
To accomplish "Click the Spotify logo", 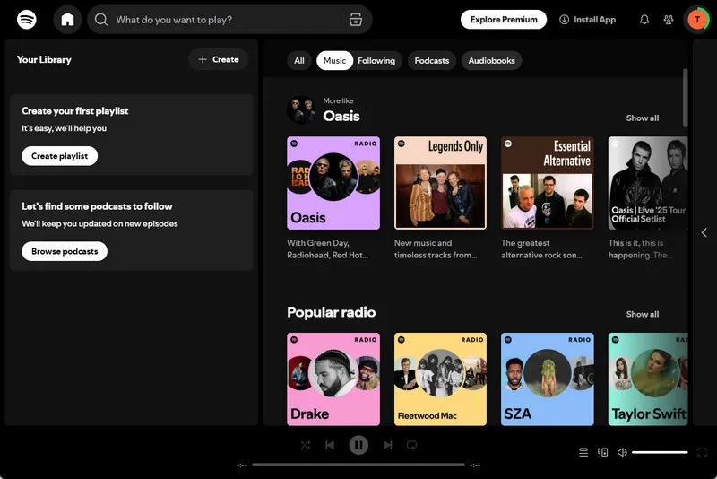I will pos(27,20).
